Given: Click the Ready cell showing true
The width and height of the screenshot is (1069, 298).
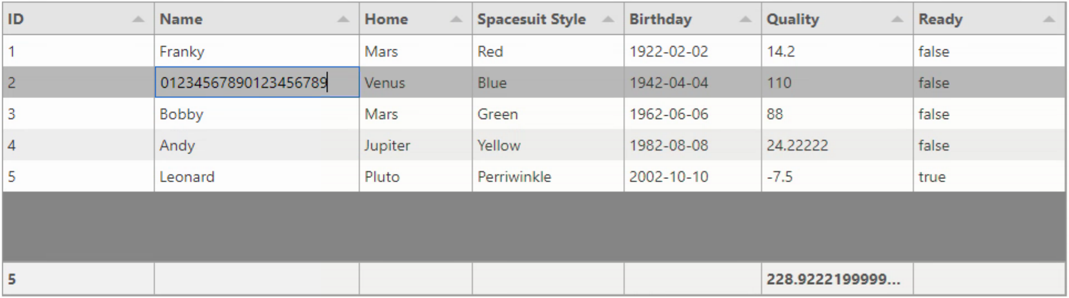Looking at the screenshot, I should point(988,177).
